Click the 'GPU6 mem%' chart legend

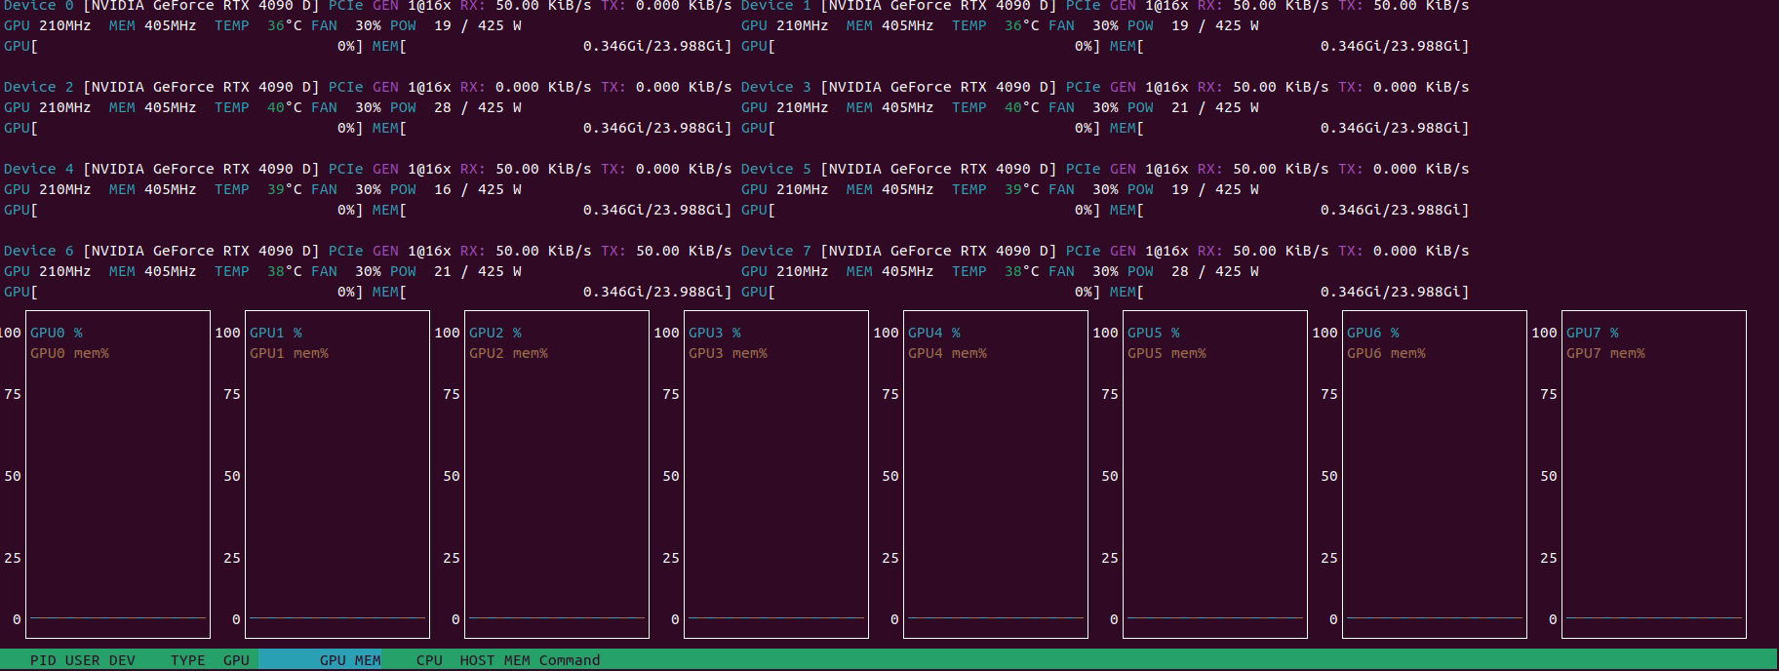pos(1386,353)
